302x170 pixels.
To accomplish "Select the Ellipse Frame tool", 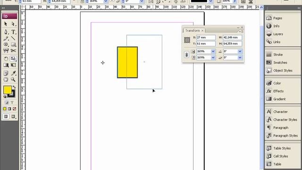I will [x=6, y=44].
